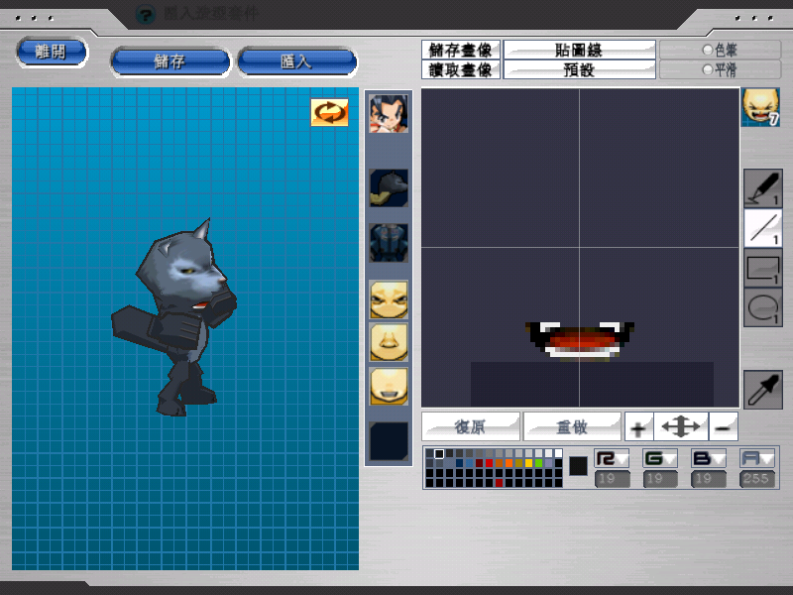Select the brush tool icon
The height and width of the screenshot is (595, 793).
coord(762,188)
